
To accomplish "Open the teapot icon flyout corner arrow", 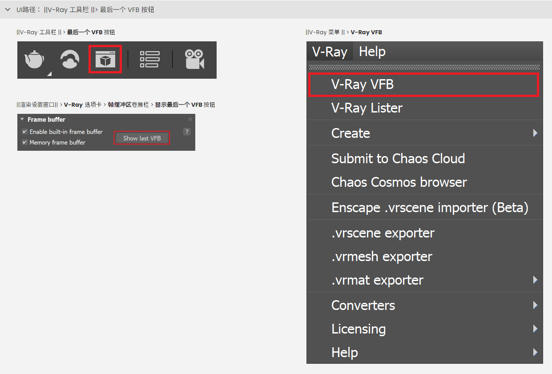I will (49, 74).
